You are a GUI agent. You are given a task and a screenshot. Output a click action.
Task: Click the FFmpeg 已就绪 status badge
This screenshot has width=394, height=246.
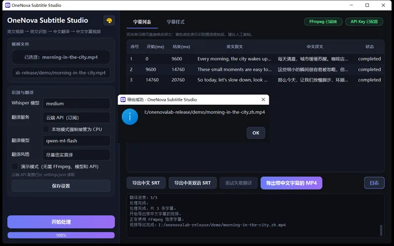[x=323, y=22]
